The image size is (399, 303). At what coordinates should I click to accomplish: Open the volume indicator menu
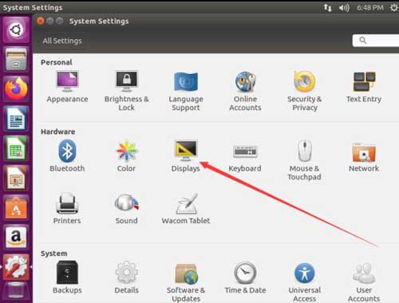[344, 7]
